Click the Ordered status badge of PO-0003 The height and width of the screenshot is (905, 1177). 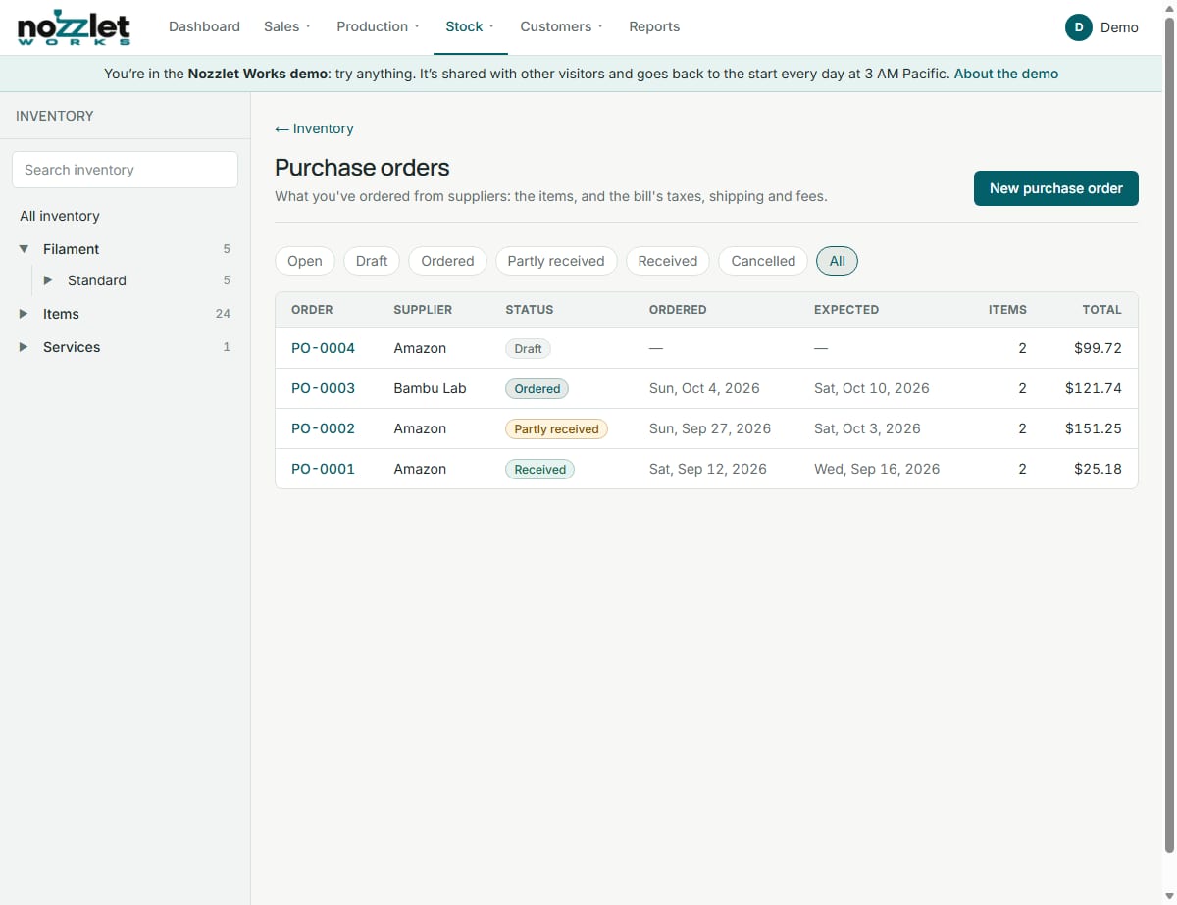(x=537, y=388)
